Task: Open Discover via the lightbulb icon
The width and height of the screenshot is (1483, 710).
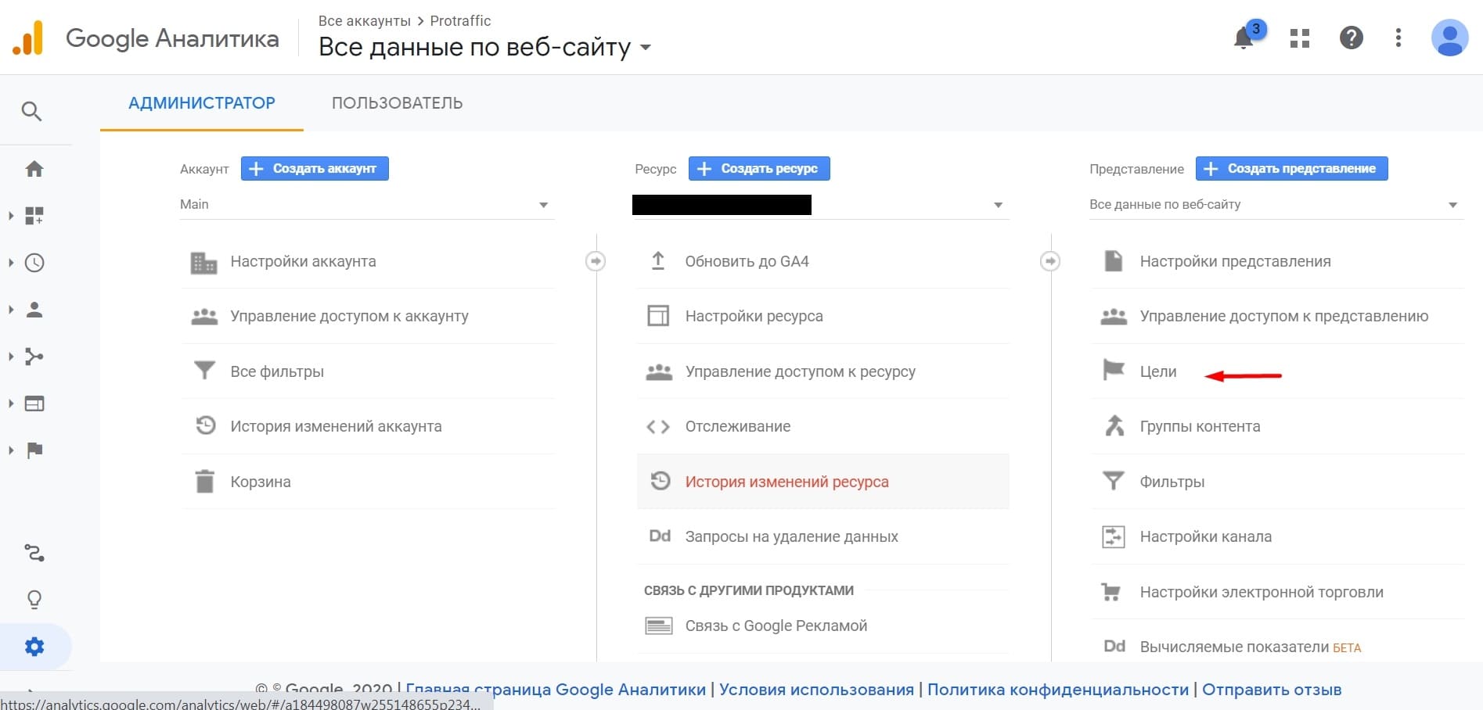Action: point(34,600)
